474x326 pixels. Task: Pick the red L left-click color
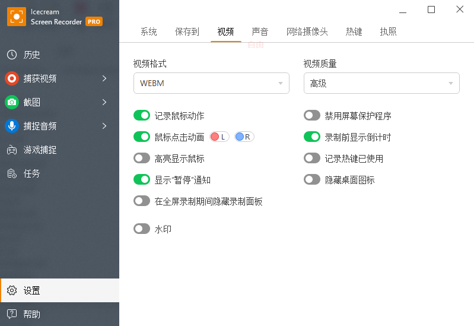pyautogui.click(x=219, y=137)
